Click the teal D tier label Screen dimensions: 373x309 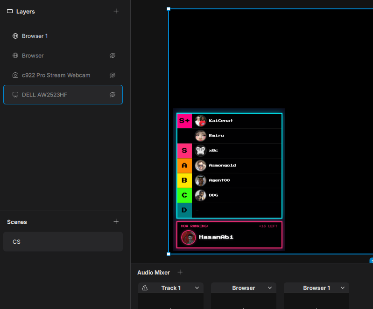184,210
